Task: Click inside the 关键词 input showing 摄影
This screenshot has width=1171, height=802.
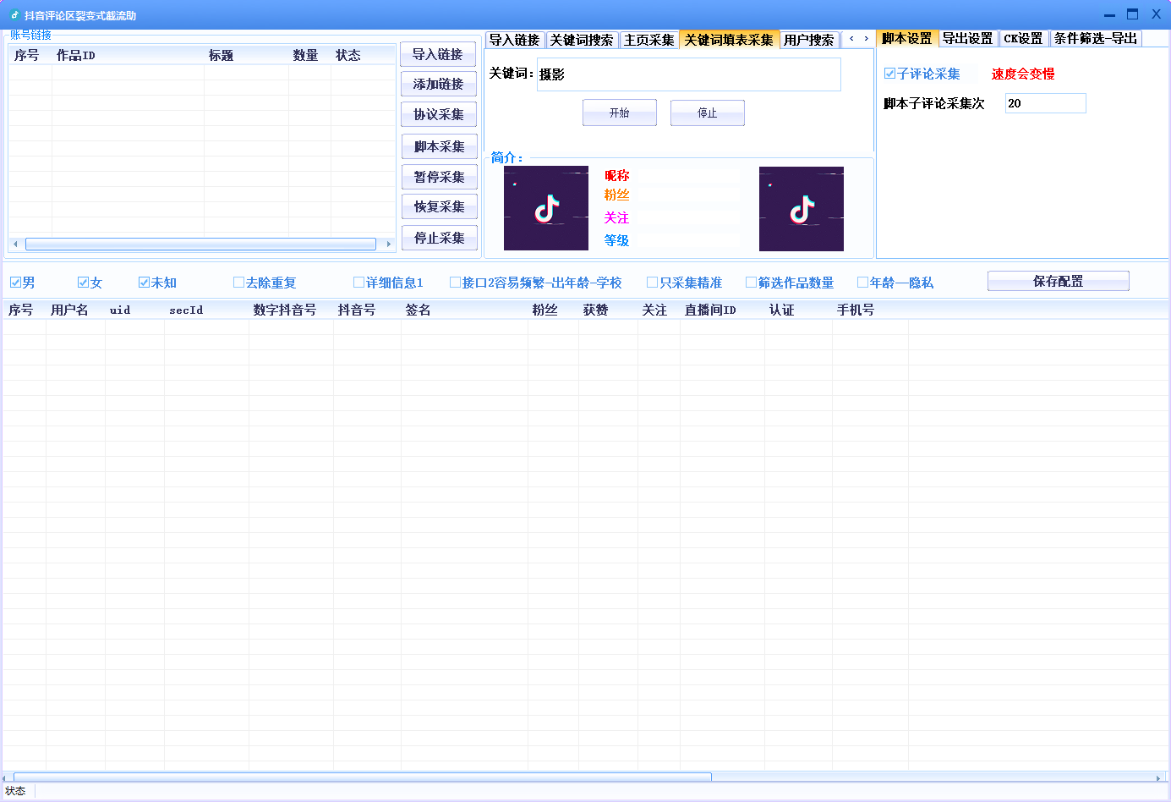Action: [688, 74]
